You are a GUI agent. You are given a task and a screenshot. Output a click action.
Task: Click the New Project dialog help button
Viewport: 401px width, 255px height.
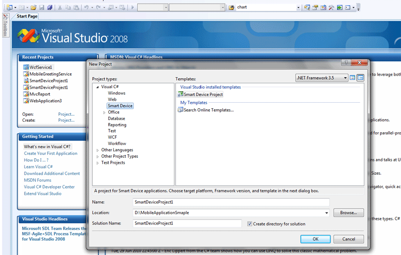(x=346, y=62)
